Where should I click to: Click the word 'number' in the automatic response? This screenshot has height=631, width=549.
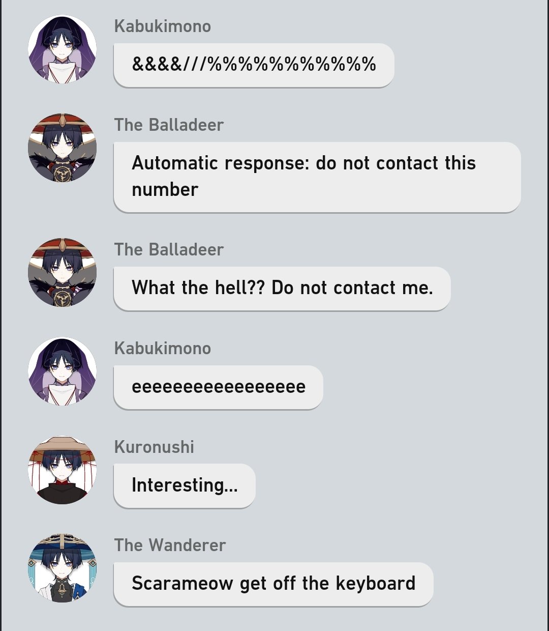tap(165, 190)
